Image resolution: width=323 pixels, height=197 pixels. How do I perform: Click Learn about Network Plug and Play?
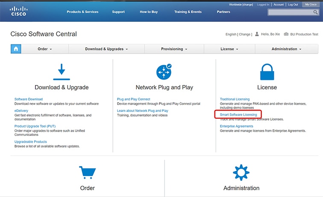[143, 111]
